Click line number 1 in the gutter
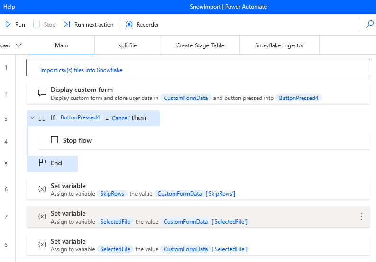The height and width of the screenshot is (262, 376). point(6,68)
